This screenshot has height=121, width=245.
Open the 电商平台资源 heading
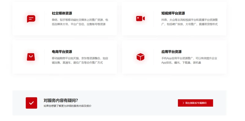pyautogui.click(x=62, y=52)
